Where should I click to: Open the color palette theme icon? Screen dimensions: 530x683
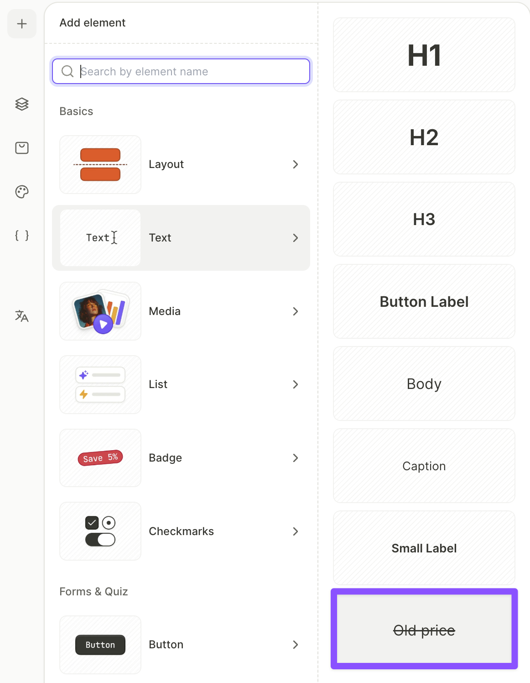22,192
